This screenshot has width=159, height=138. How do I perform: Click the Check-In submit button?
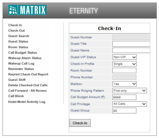(x=80, y=123)
